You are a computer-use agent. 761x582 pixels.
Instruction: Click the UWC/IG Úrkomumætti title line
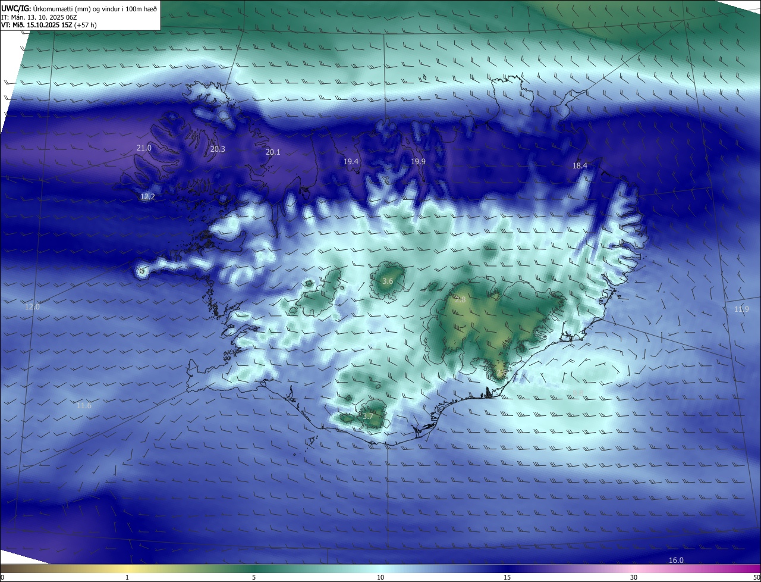coord(79,9)
